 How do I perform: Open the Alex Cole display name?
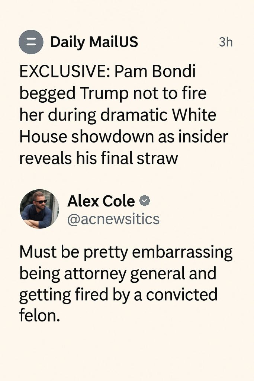coord(101,201)
